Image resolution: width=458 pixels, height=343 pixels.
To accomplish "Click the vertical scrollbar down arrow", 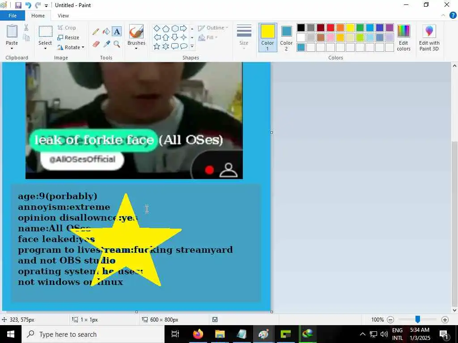I will coord(454,310).
